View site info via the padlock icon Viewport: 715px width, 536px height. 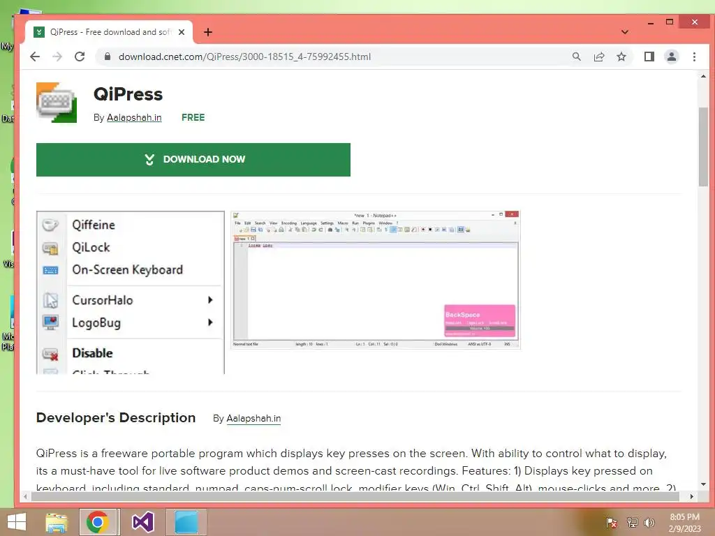pos(107,57)
